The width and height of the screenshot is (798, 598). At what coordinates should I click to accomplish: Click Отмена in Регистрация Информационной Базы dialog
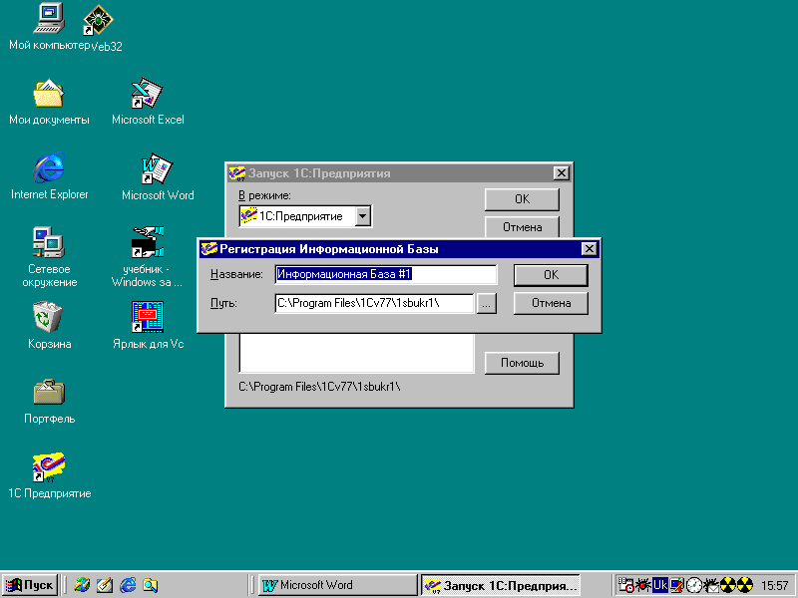(551, 303)
